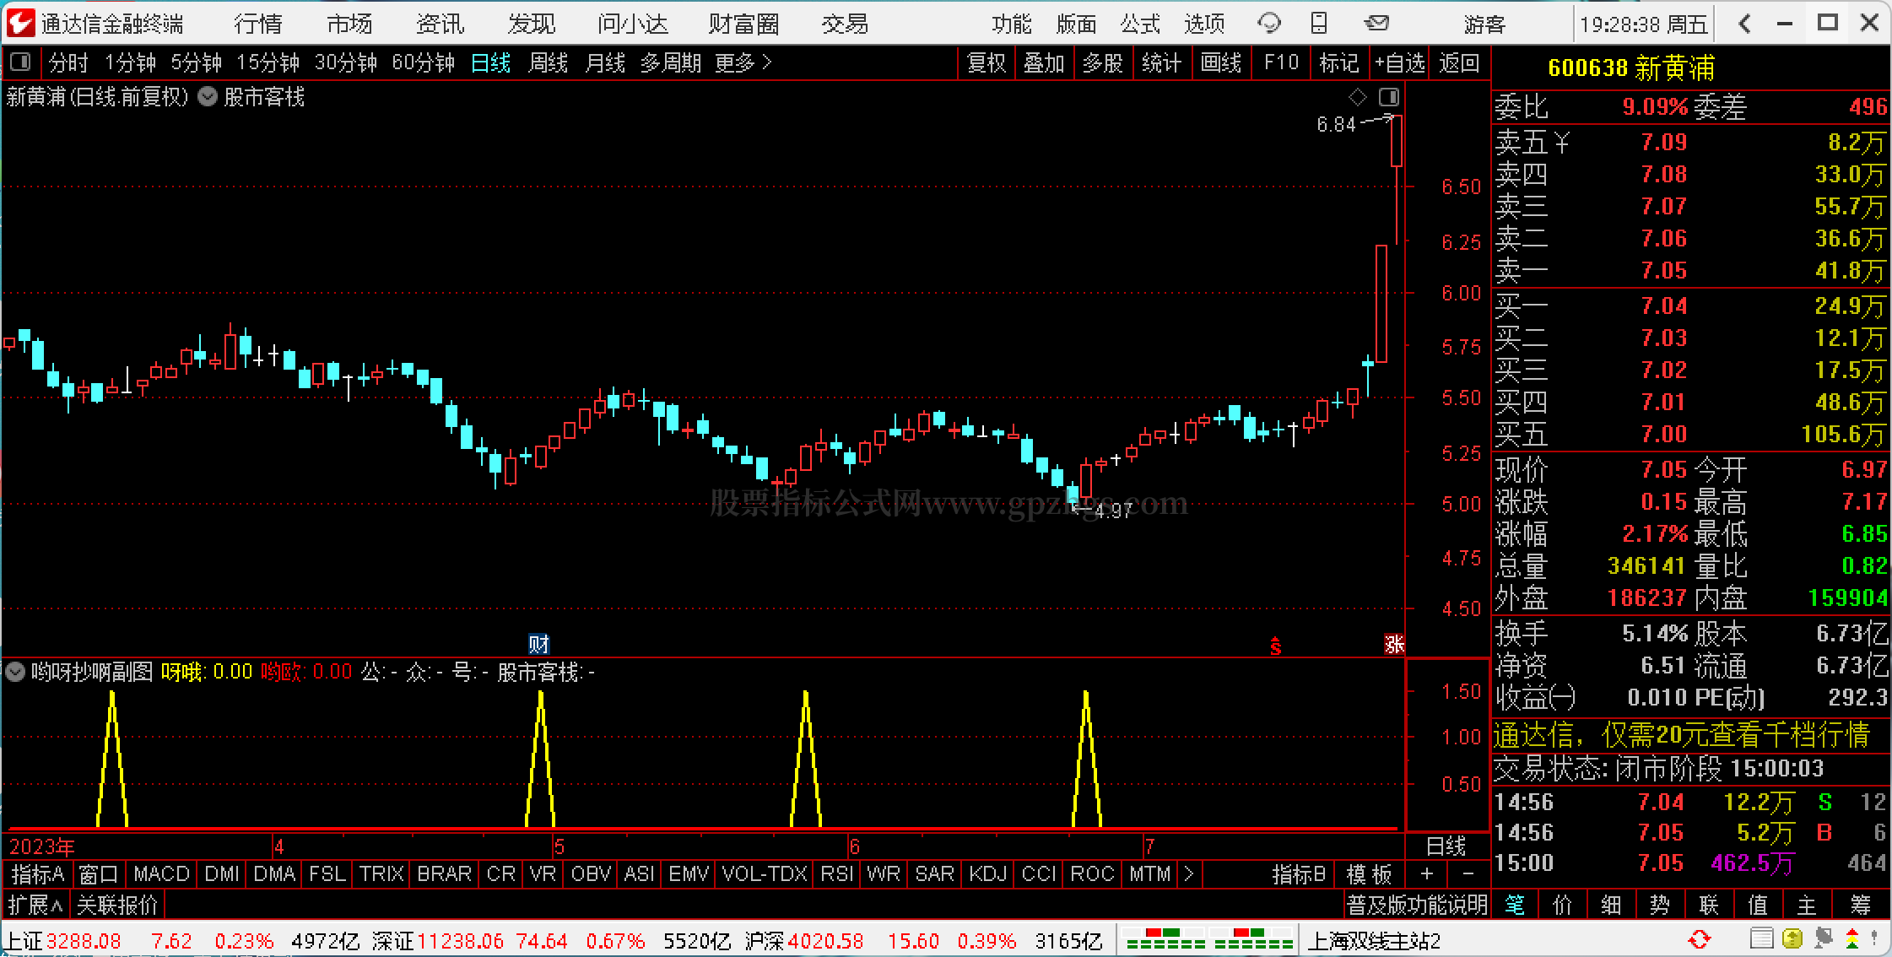This screenshot has height=957, width=1892.
Task: Click the 普及版功能说明 link
Action: pyautogui.click(x=1417, y=906)
